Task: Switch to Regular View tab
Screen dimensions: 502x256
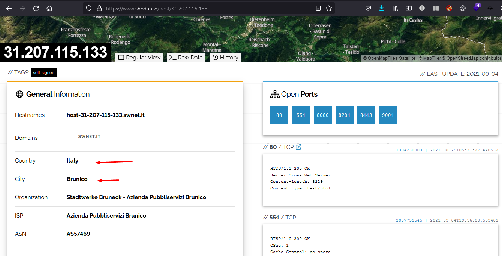Action: point(139,58)
